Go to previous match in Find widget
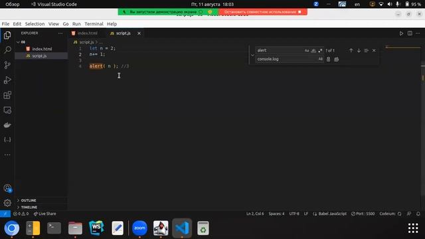Screen dimensions: 425x239 pos(351,50)
